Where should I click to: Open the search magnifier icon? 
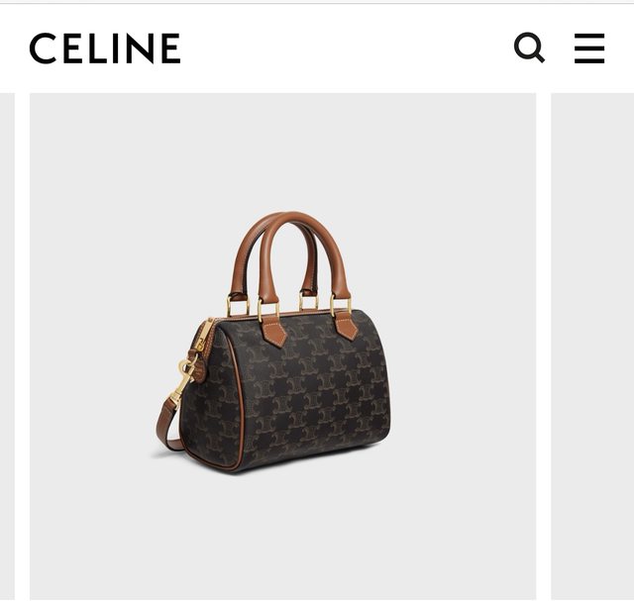pos(529,48)
